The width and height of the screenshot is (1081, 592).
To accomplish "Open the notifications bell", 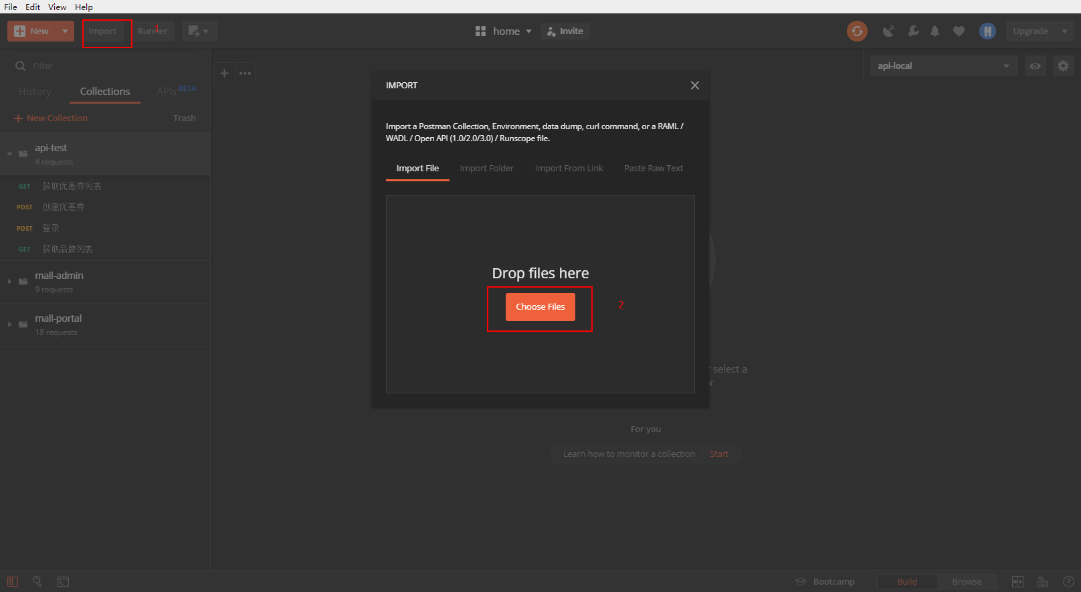I will tap(935, 31).
